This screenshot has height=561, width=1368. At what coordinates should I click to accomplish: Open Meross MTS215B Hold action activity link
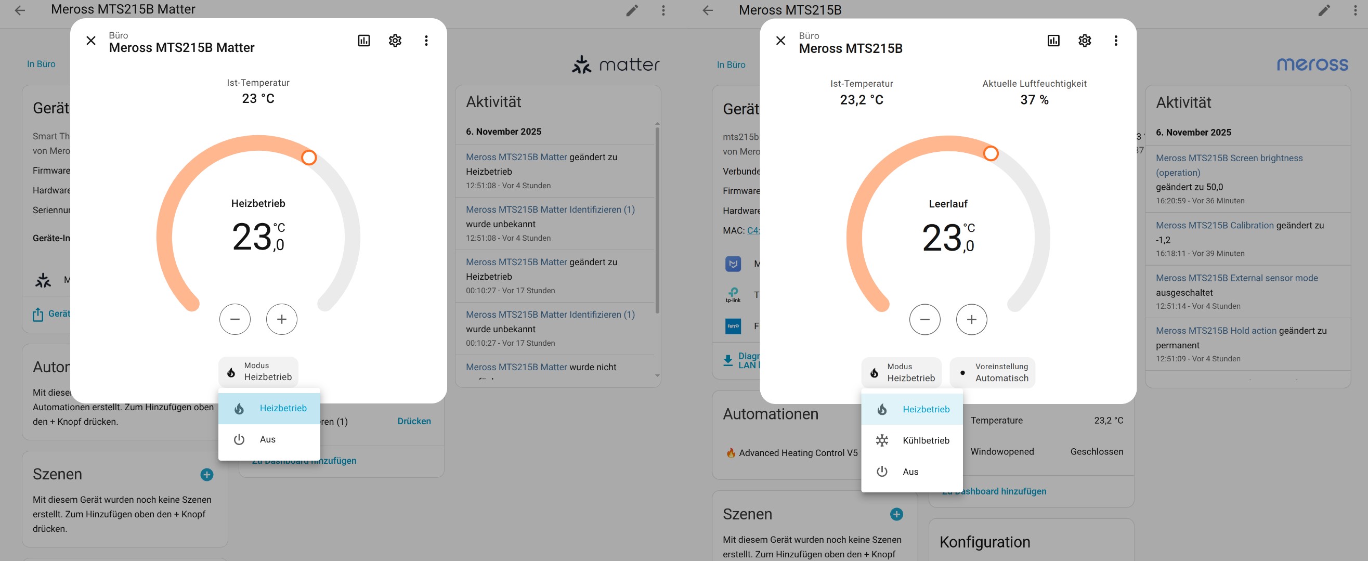pyautogui.click(x=1216, y=331)
